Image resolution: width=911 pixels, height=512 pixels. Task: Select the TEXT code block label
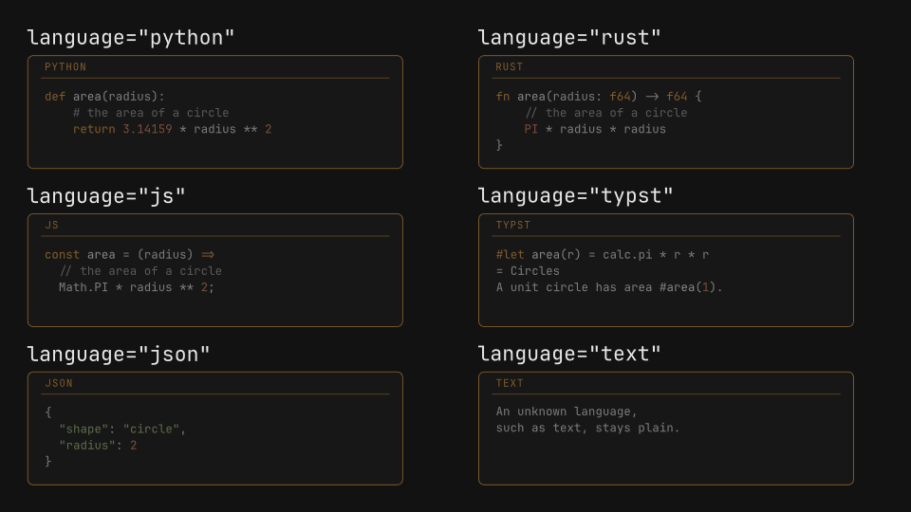tap(510, 383)
